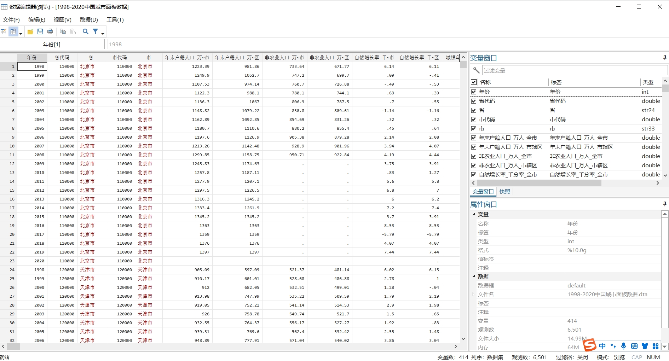Click the Sogou voice input microphone
Screen dimensions: 669x361
coord(623,346)
